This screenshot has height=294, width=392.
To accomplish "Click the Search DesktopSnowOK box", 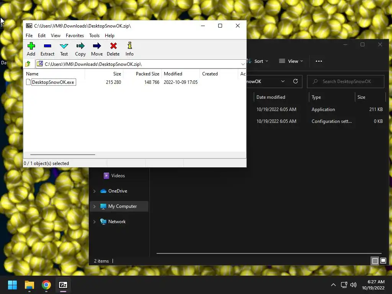I will pos(346,82).
